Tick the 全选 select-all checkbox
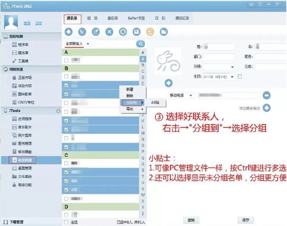 (x=66, y=222)
